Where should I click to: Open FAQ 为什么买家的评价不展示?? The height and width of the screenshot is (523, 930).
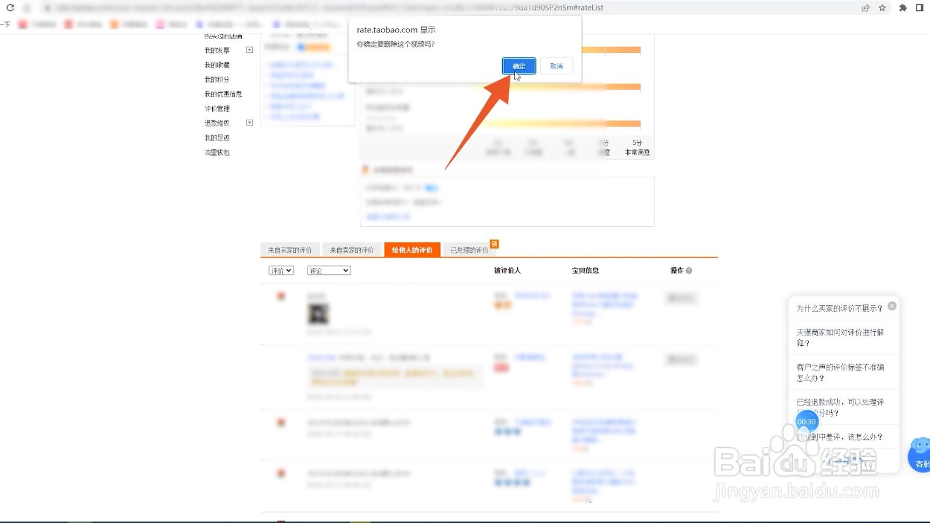pyautogui.click(x=839, y=309)
